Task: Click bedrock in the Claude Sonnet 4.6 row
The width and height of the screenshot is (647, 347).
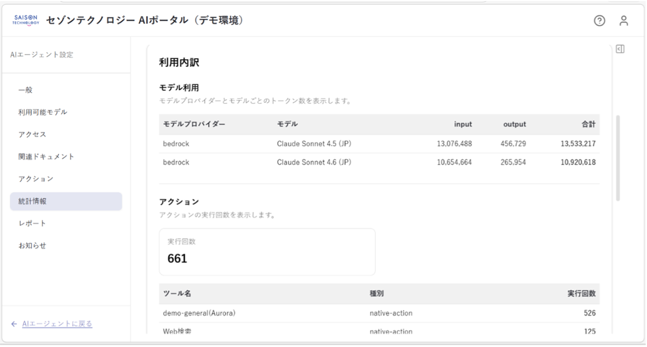Action: pos(176,162)
